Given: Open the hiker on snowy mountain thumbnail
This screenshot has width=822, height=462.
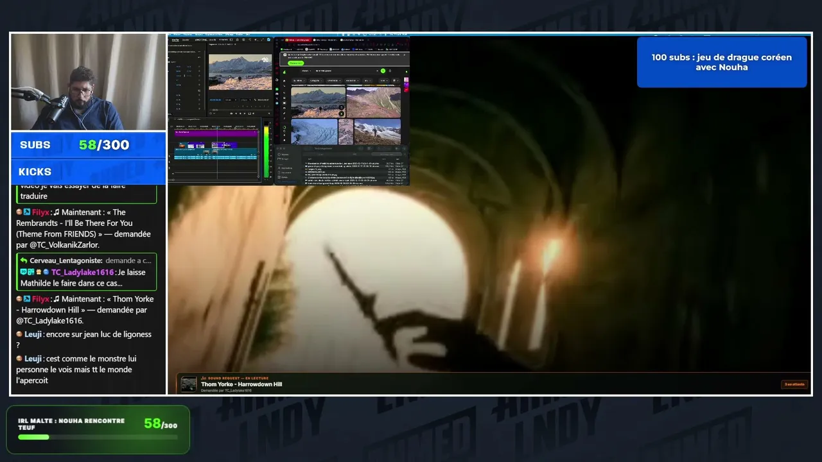Looking at the screenshot, I should click(377, 132).
